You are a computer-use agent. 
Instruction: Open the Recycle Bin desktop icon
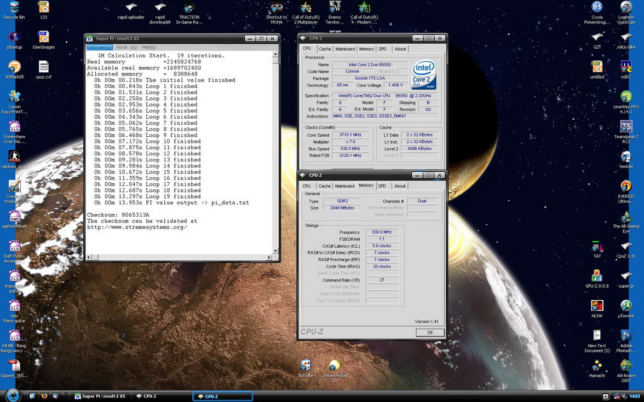[x=14, y=10]
